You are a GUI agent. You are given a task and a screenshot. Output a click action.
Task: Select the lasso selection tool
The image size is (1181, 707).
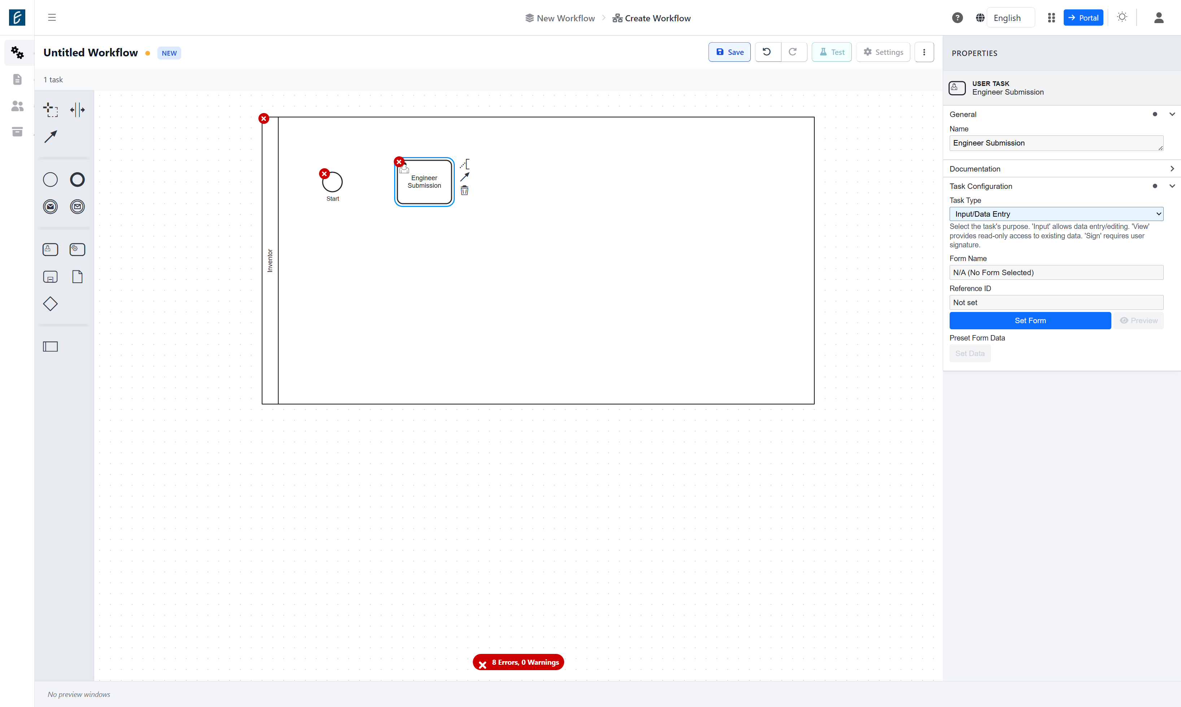click(x=50, y=109)
